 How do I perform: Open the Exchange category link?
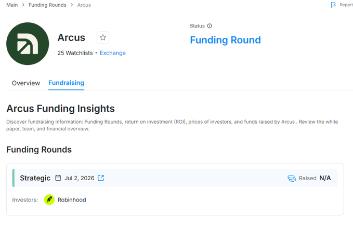tap(113, 53)
